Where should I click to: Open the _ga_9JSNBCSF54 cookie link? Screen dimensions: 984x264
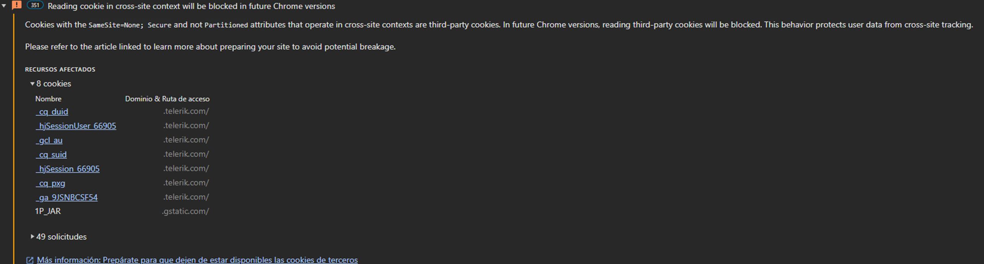[67, 198]
